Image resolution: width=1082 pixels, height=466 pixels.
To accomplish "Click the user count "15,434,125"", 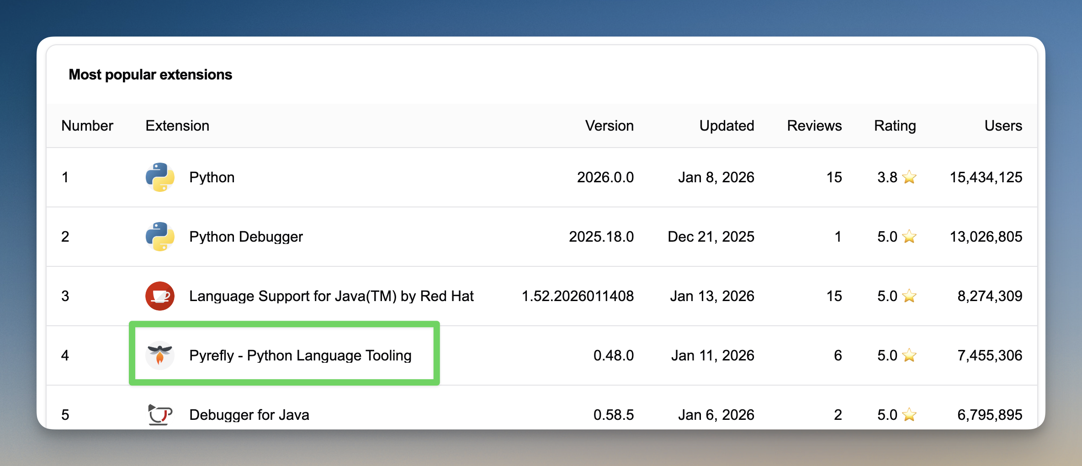I will [986, 177].
